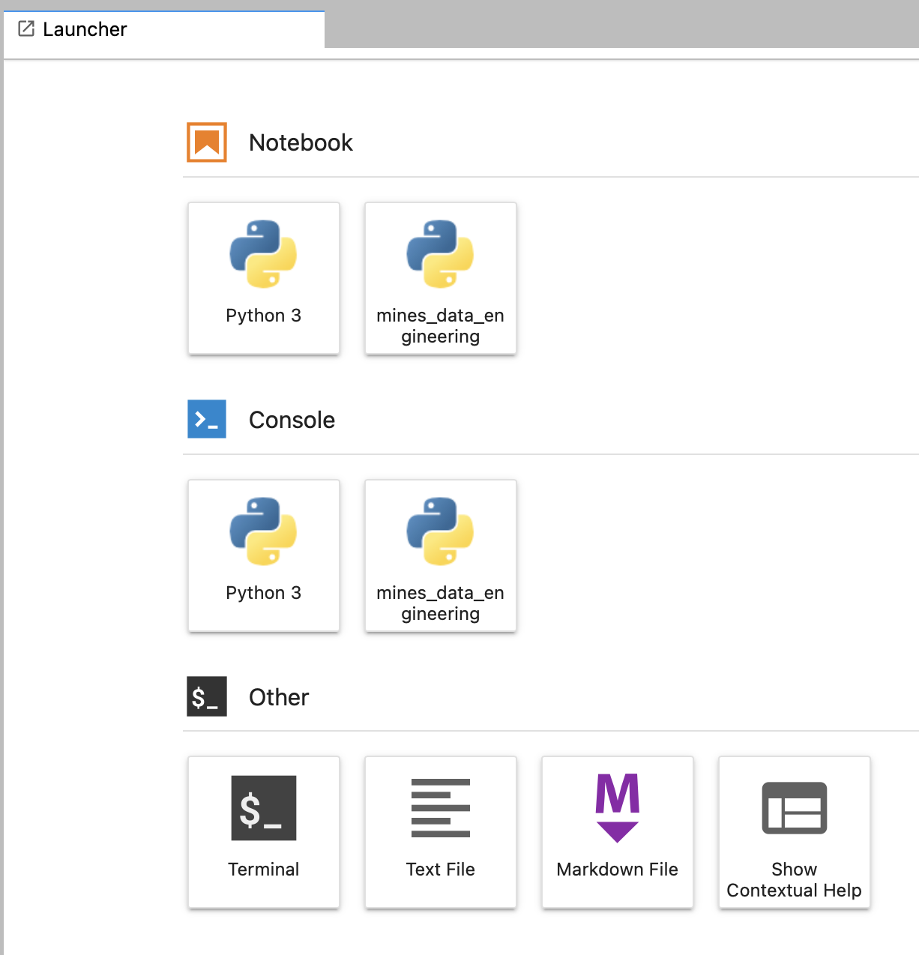Click the "Show Contextual Help" label text
Screen dimensions: 919x955
[794, 880]
